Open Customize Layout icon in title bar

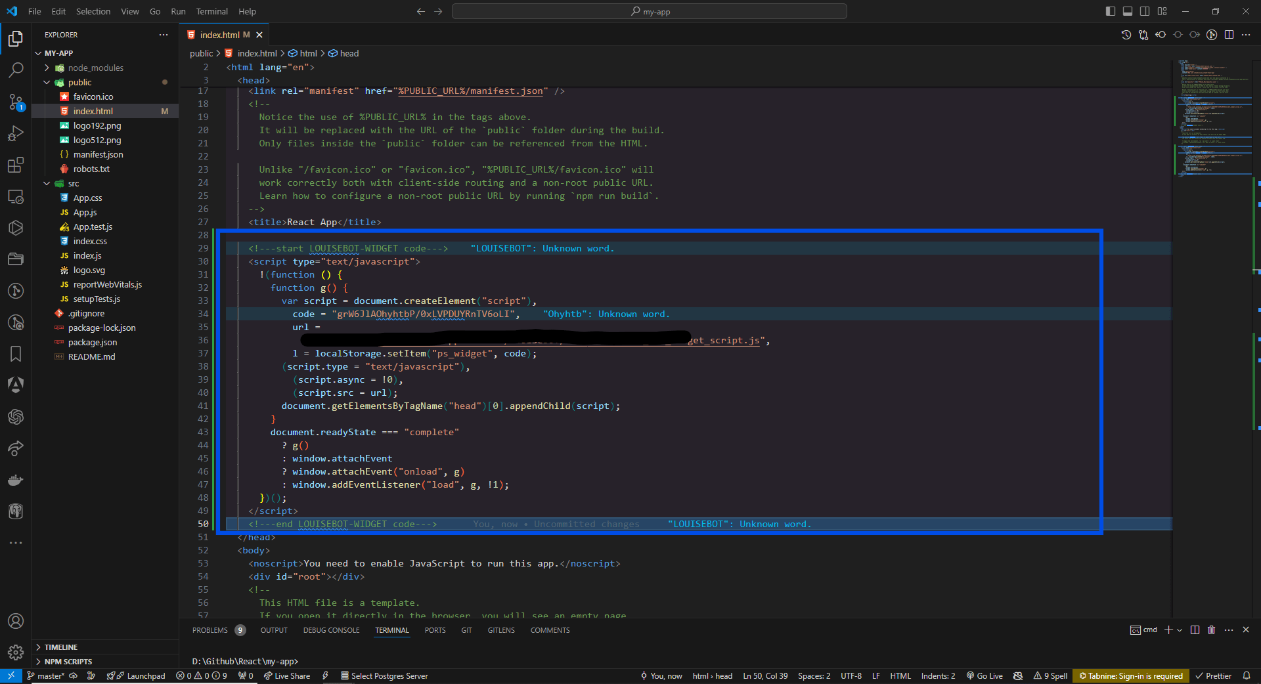(1162, 11)
